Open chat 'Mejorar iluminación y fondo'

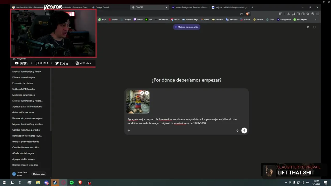click(x=27, y=72)
